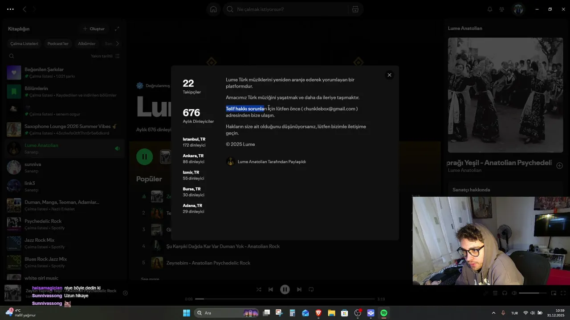Expand the library panel to full view
This screenshot has height=320, width=570.
[x=117, y=29]
